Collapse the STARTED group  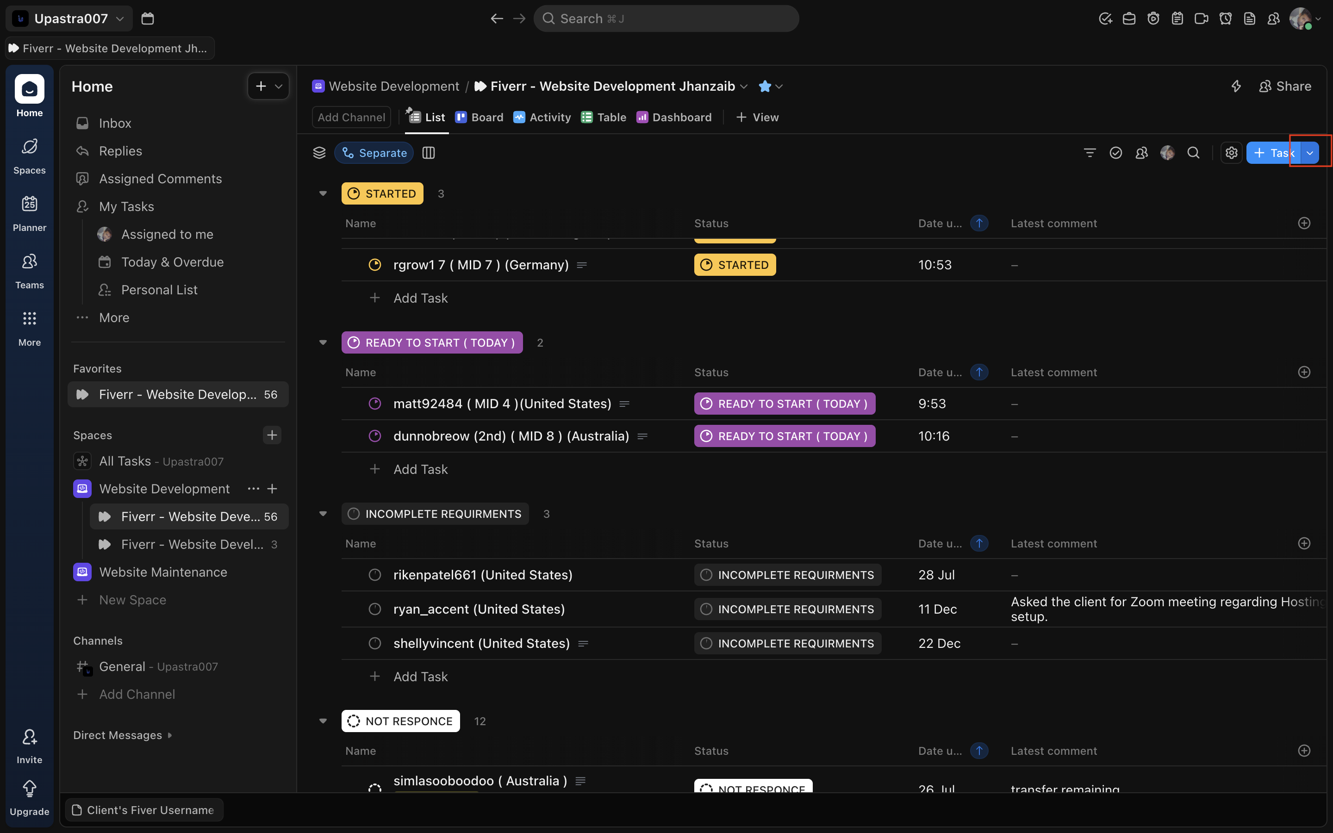point(324,193)
